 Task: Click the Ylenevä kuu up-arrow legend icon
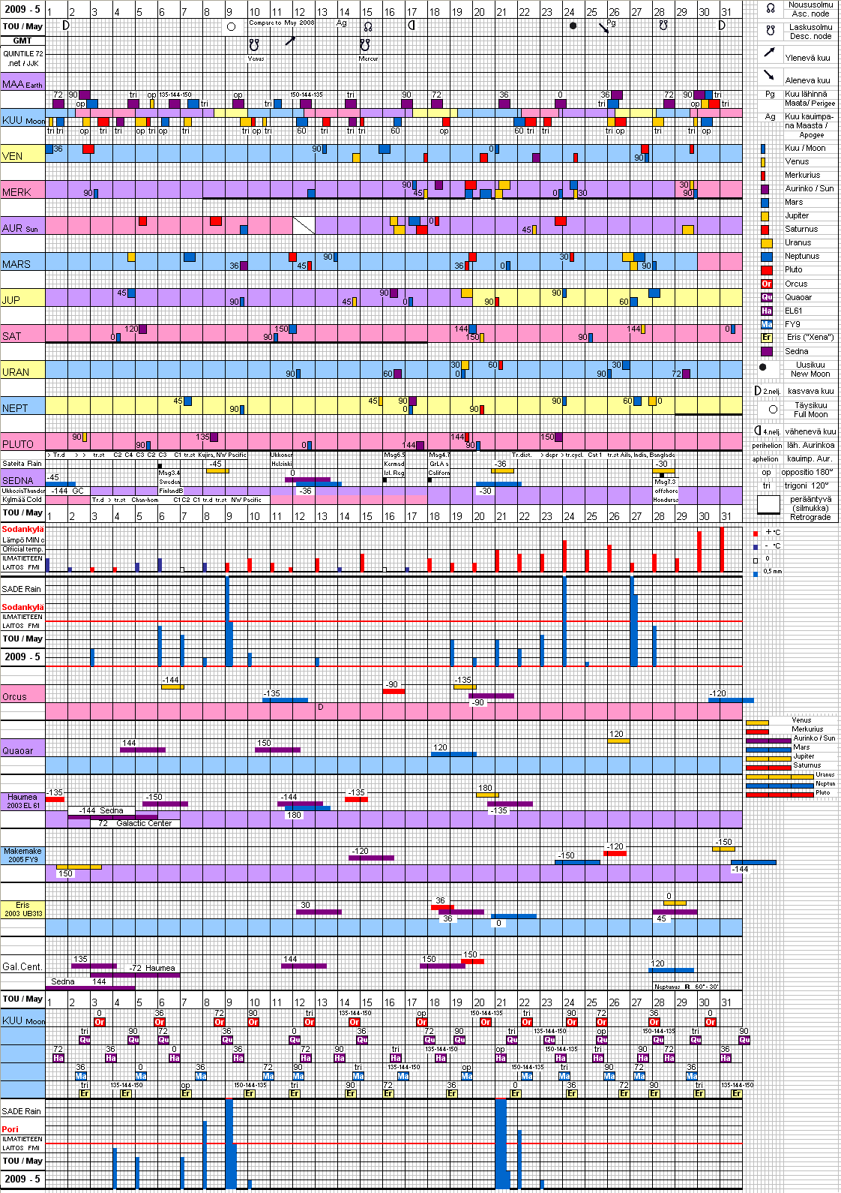tap(769, 53)
